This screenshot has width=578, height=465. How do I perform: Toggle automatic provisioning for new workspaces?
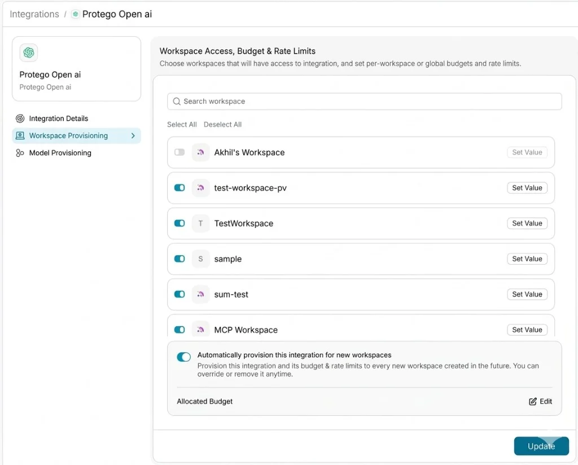point(183,357)
